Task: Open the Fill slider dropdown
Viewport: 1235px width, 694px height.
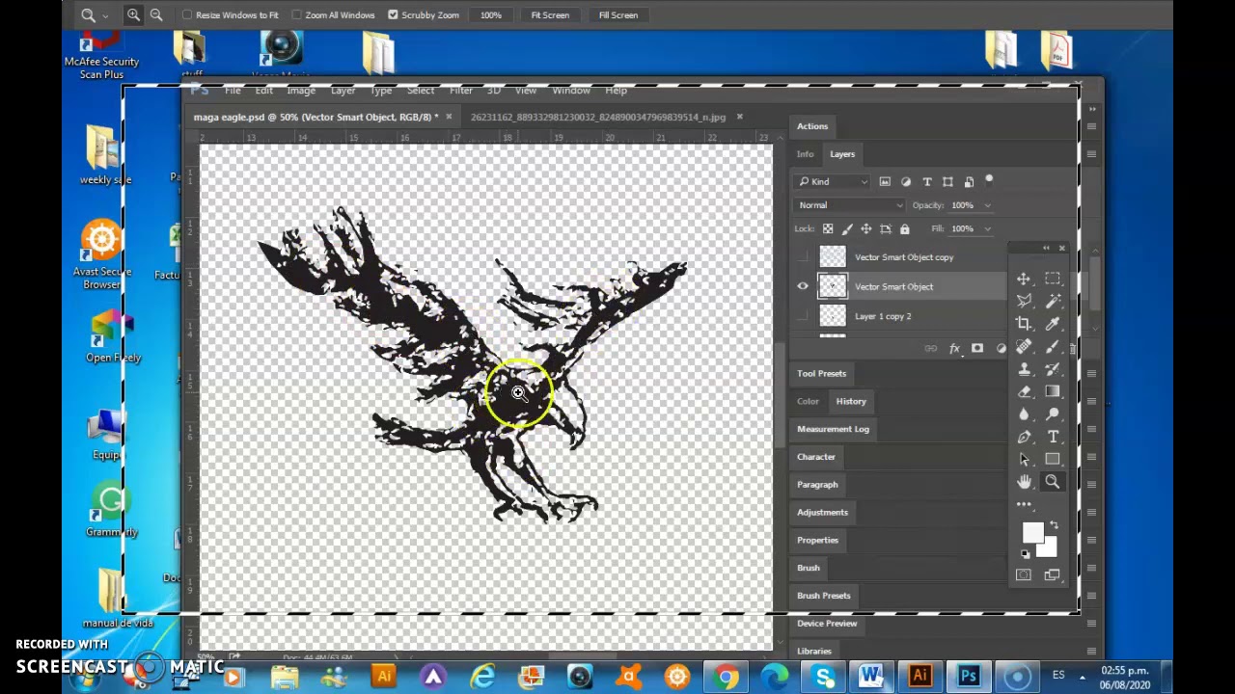Action: [x=986, y=228]
